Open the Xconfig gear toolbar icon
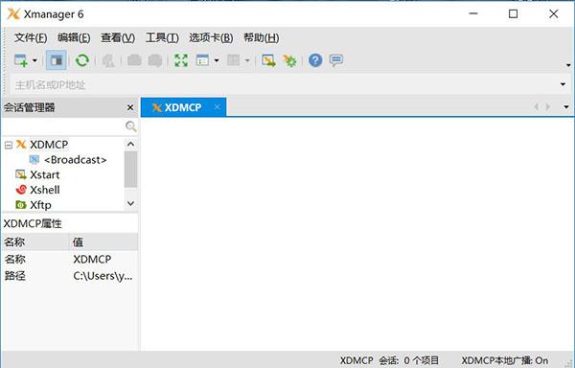 click(x=289, y=60)
